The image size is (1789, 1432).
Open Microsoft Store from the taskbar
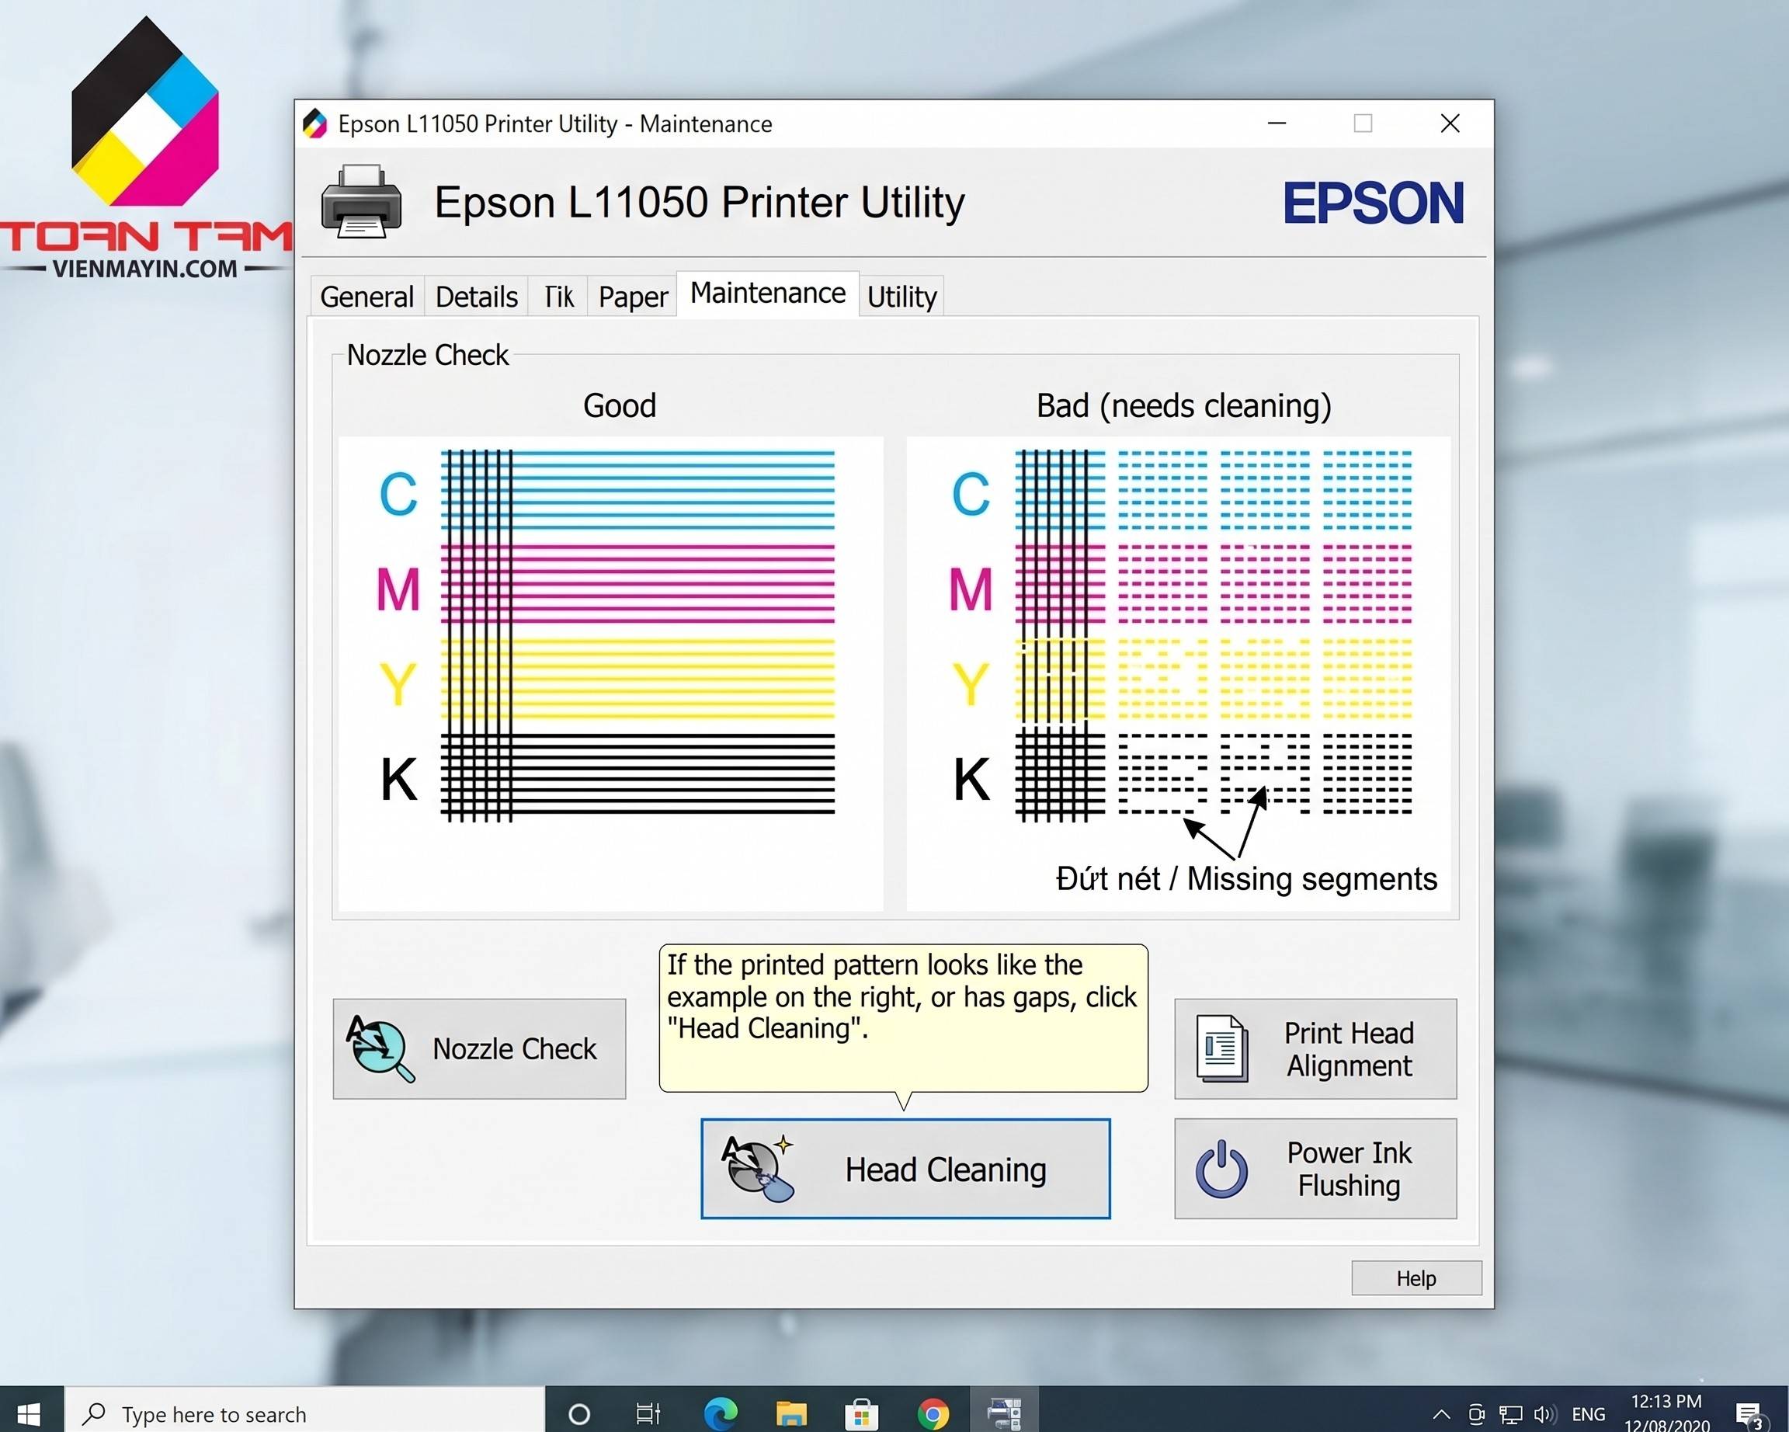pos(863,1413)
